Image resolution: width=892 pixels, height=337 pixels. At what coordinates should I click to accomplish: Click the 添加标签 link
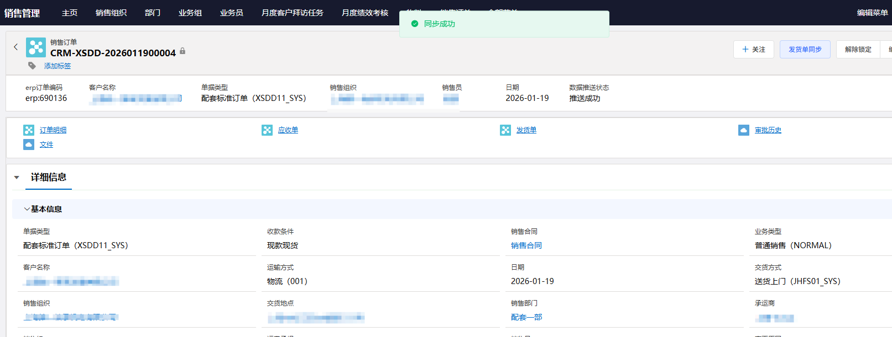(58, 66)
